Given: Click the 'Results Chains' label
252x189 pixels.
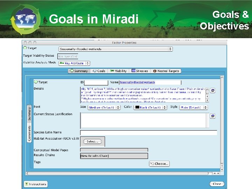Looking at the screenshot, I should point(44,155).
